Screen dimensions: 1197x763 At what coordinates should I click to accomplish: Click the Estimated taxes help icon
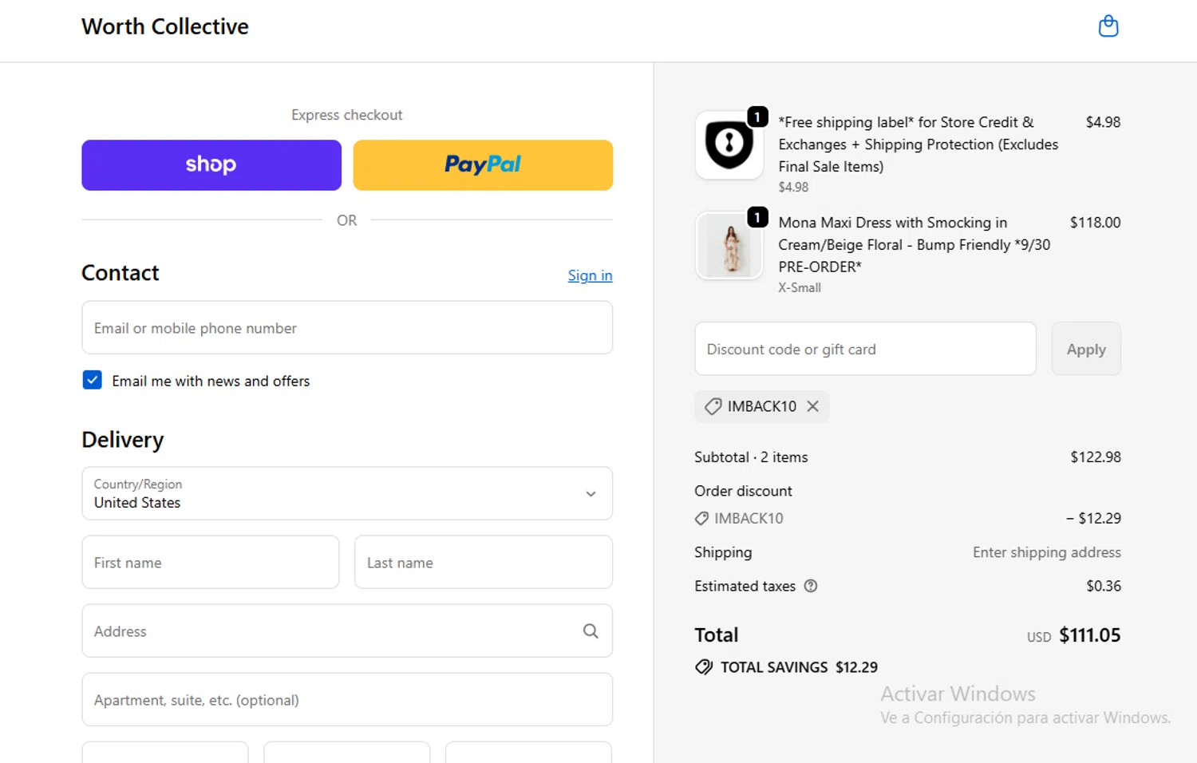(x=811, y=586)
